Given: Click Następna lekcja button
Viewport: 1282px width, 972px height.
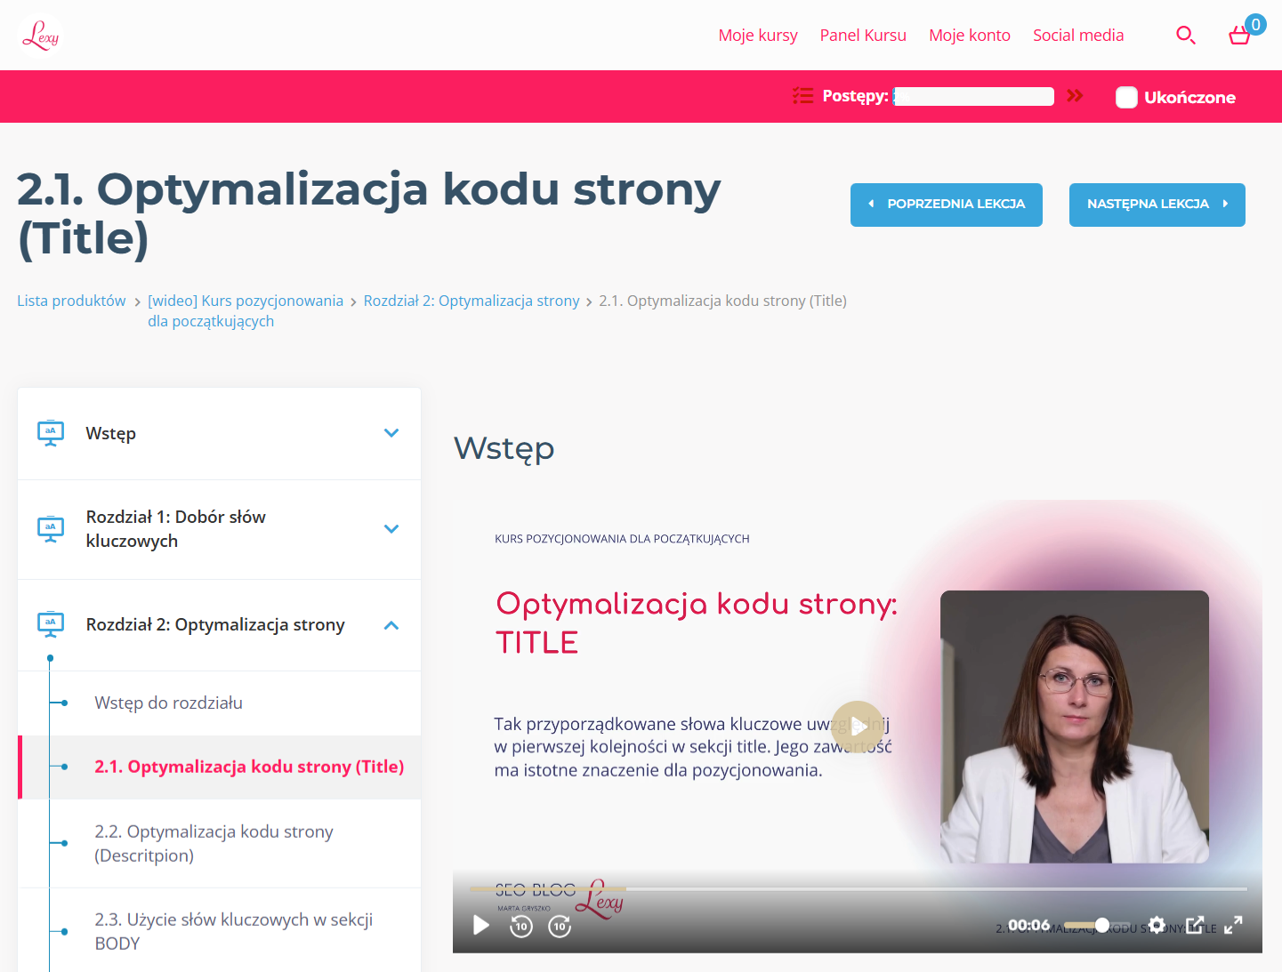Looking at the screenshot, I should click(x=1157, y=205).
